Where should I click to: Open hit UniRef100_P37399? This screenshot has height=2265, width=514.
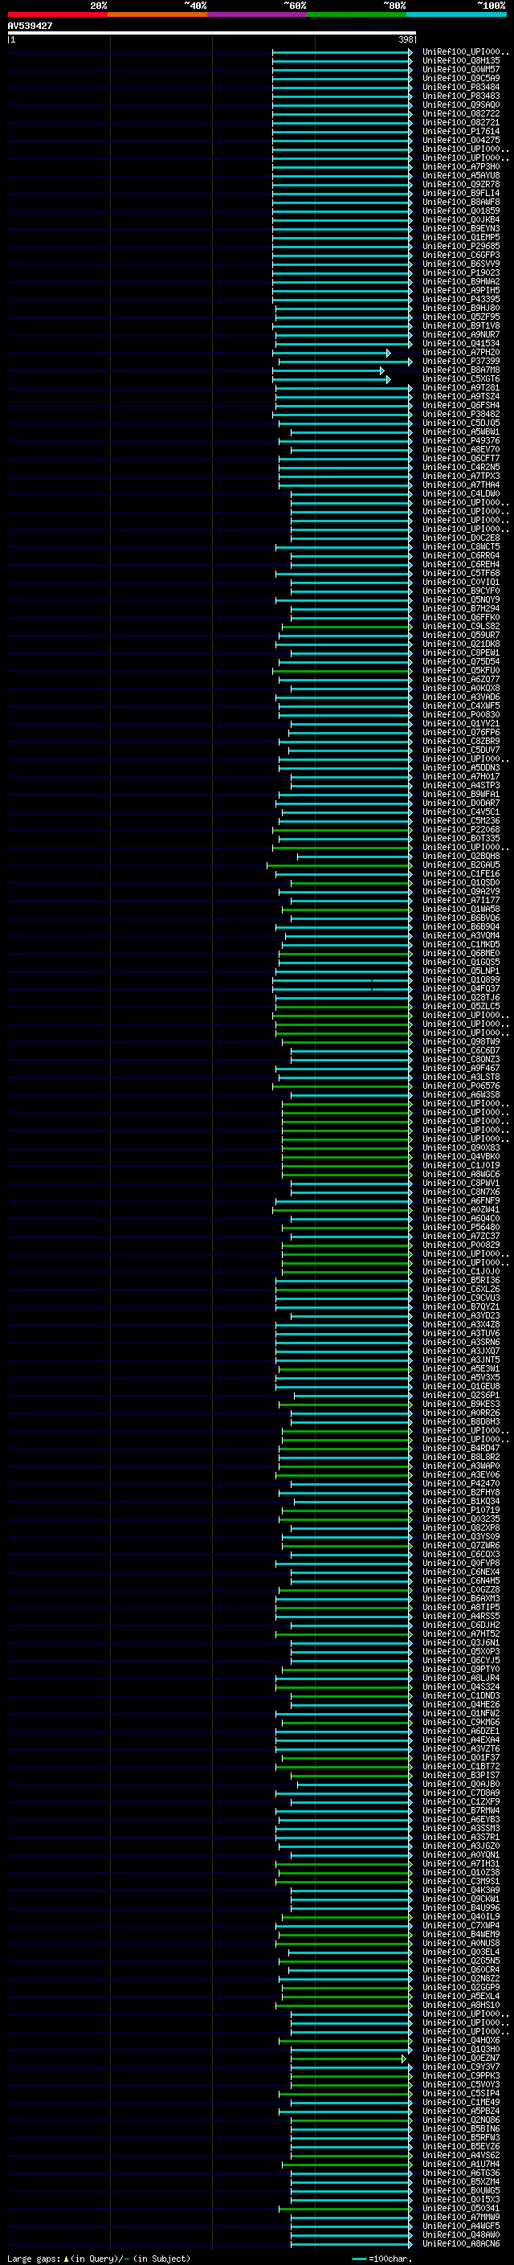coord(461,362)
